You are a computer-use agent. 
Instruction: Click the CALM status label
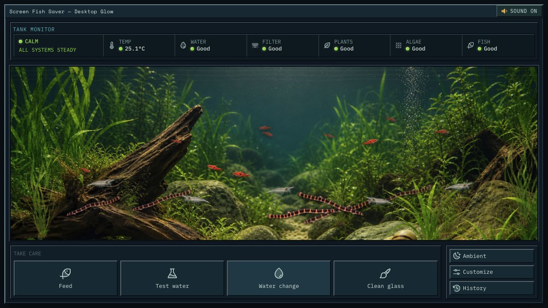tap(32, 41)
